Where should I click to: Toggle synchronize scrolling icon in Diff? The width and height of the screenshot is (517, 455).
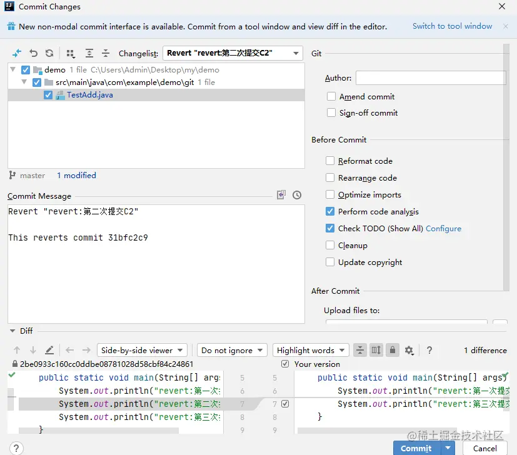tap(376, 350)
